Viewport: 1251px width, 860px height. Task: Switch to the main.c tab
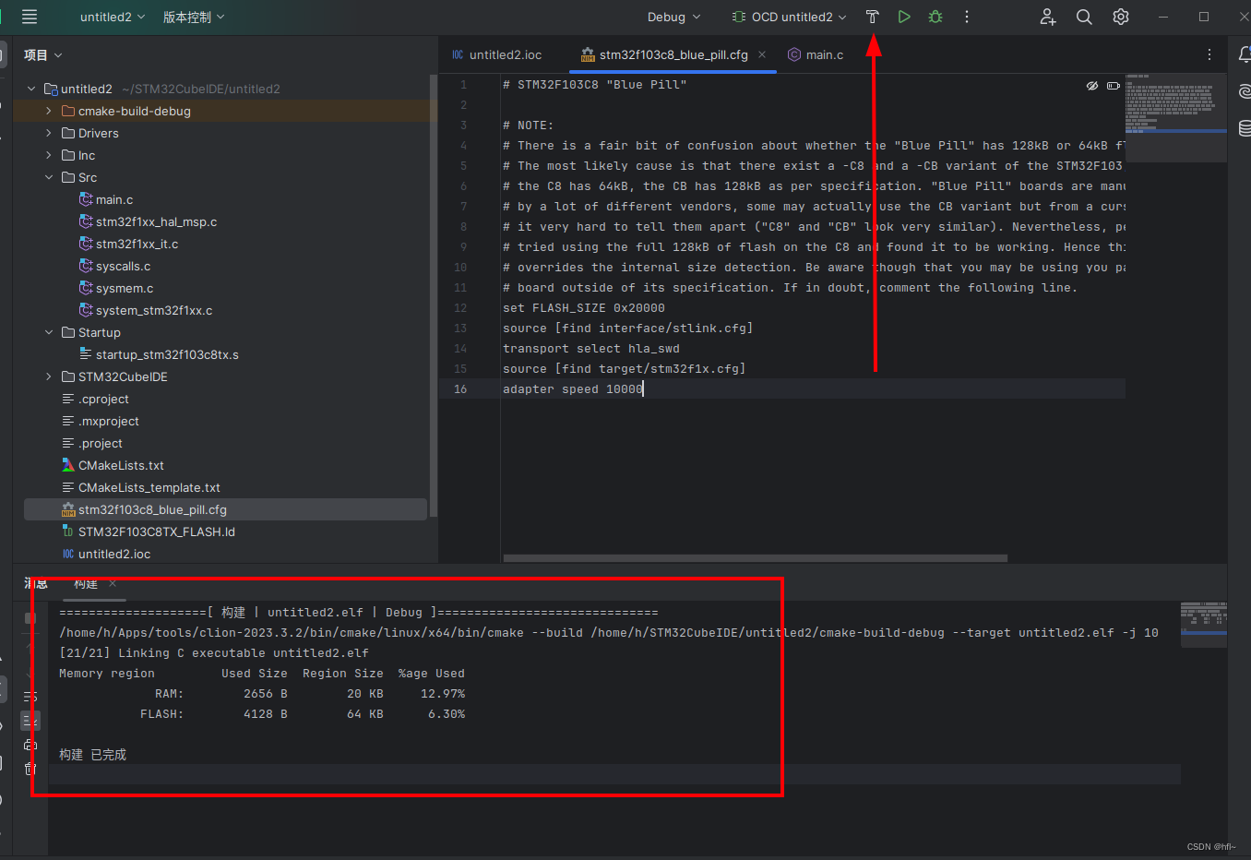822,54
